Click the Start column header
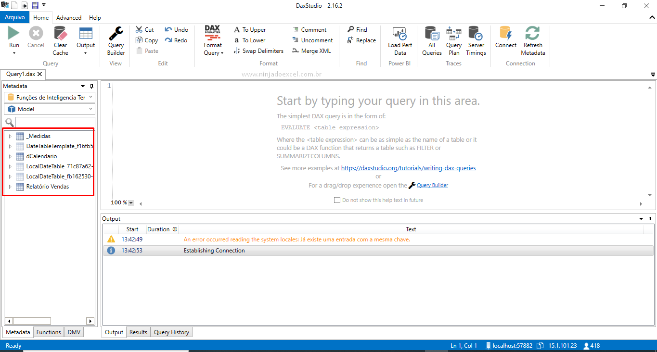 point(132,229)
